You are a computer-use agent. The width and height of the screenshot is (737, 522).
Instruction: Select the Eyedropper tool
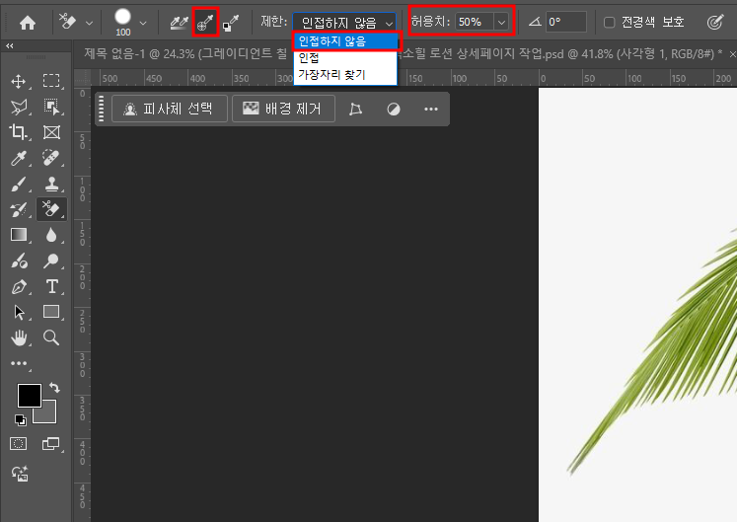(x=19, y=159)
